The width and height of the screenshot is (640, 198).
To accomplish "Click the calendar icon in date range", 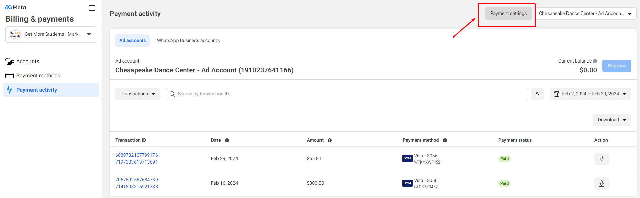I will click(557, 94).
